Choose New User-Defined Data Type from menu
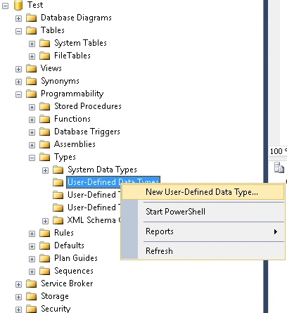The width and height of the screenshot is (287, 313). tap(203, 192)
